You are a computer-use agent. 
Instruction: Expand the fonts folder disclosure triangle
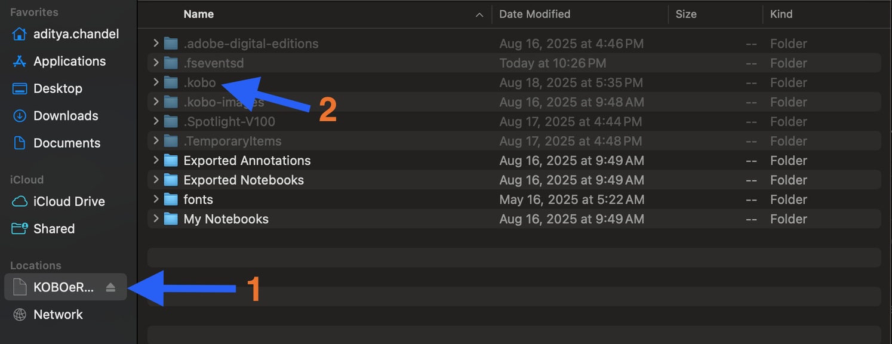pyautogui.click(x=156, y=199)
